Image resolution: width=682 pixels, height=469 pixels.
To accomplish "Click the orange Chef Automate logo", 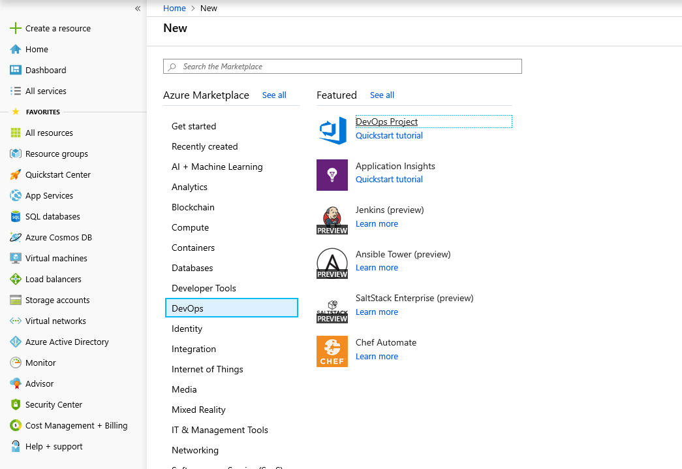I will 332,351.
